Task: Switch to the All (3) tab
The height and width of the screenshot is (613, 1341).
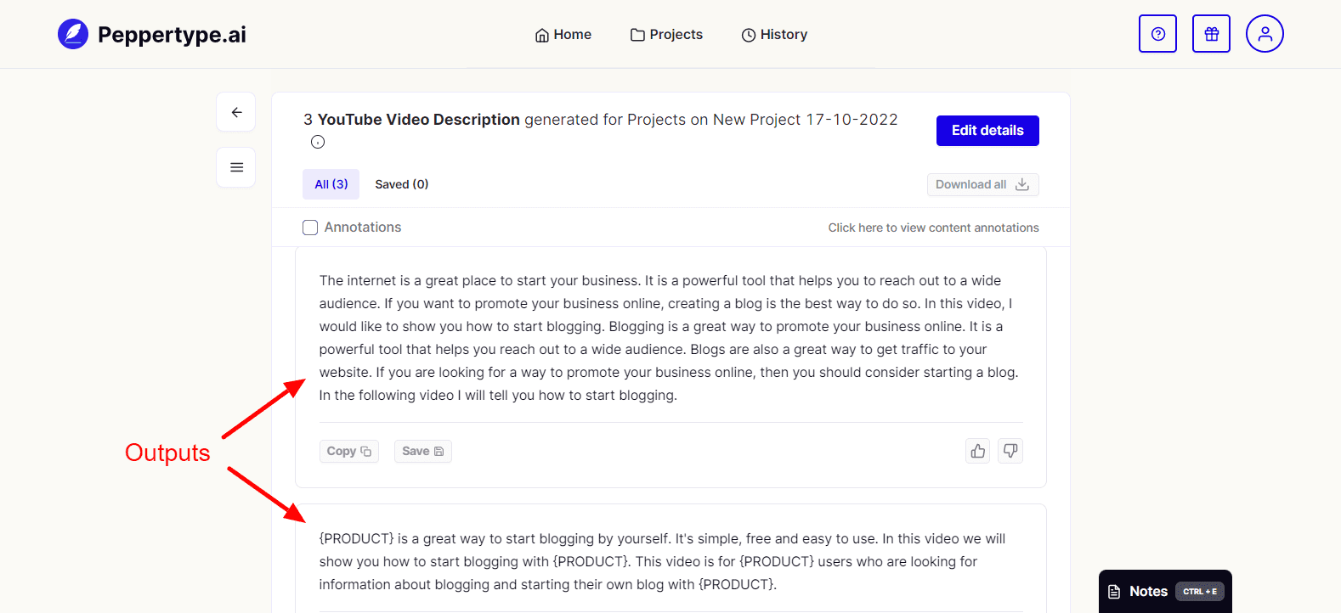Action: [x=331, y=184]
